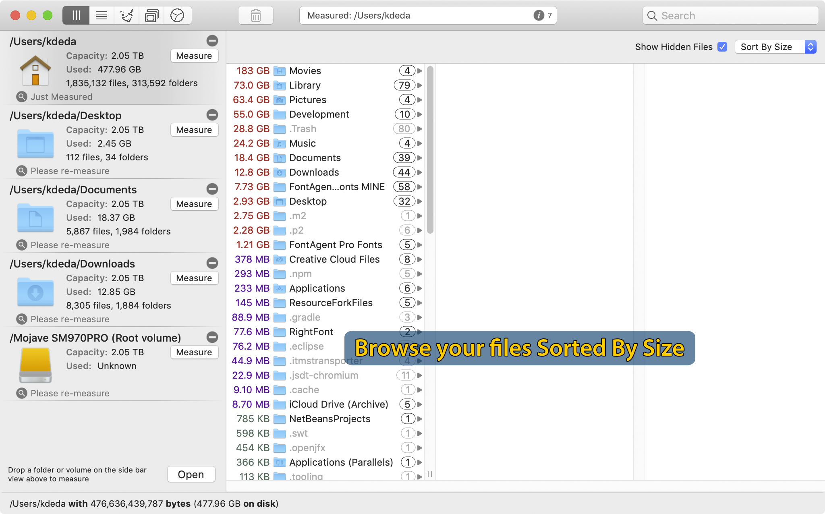Click the Downloads folder icon in sidebar

pos(35,292)
